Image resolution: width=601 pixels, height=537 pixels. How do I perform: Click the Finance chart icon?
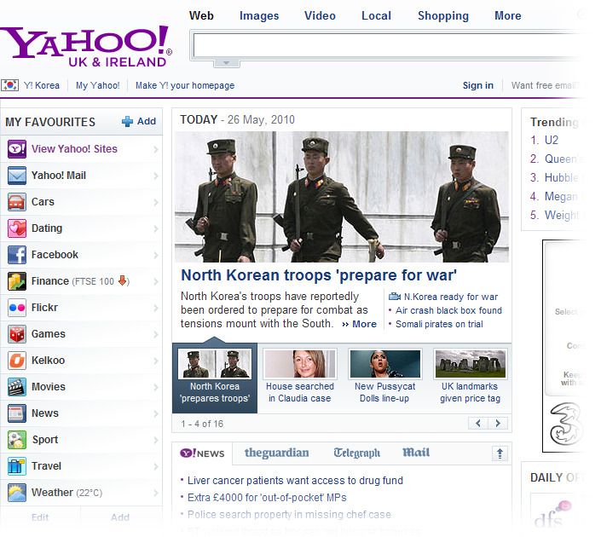point(17,281)
